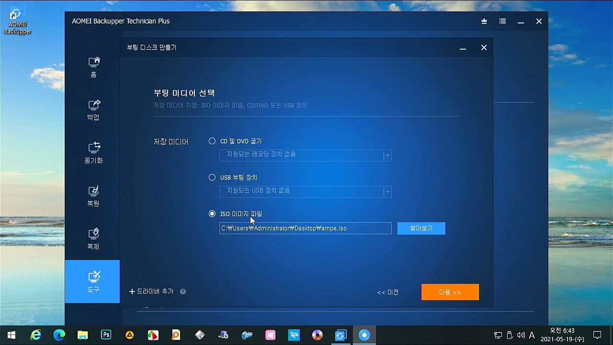Viewport: 613px width, 345px height.
Task: Open the 도구 (Tools) sidebar section
Action: pyautogui.click(x=92, y=282)
